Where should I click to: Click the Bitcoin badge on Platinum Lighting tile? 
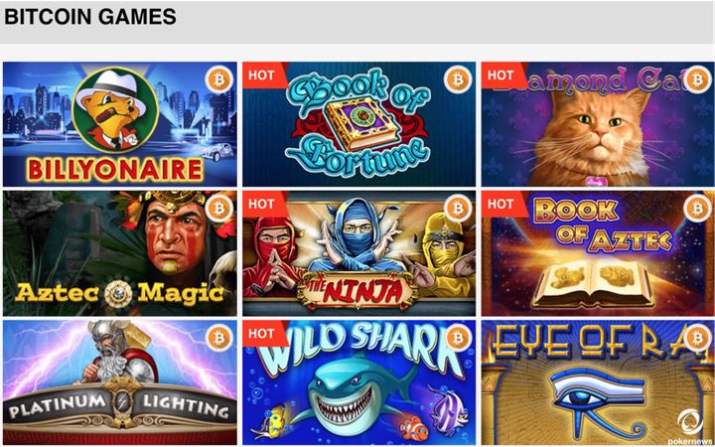click(218, 338)
